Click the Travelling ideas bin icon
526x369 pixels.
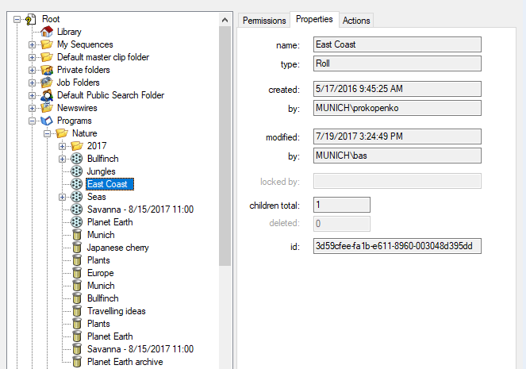77,311
